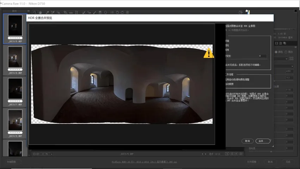Open preview preferences menu icon
Viewport: 300px width, 169px height.
tap(241, 154)
